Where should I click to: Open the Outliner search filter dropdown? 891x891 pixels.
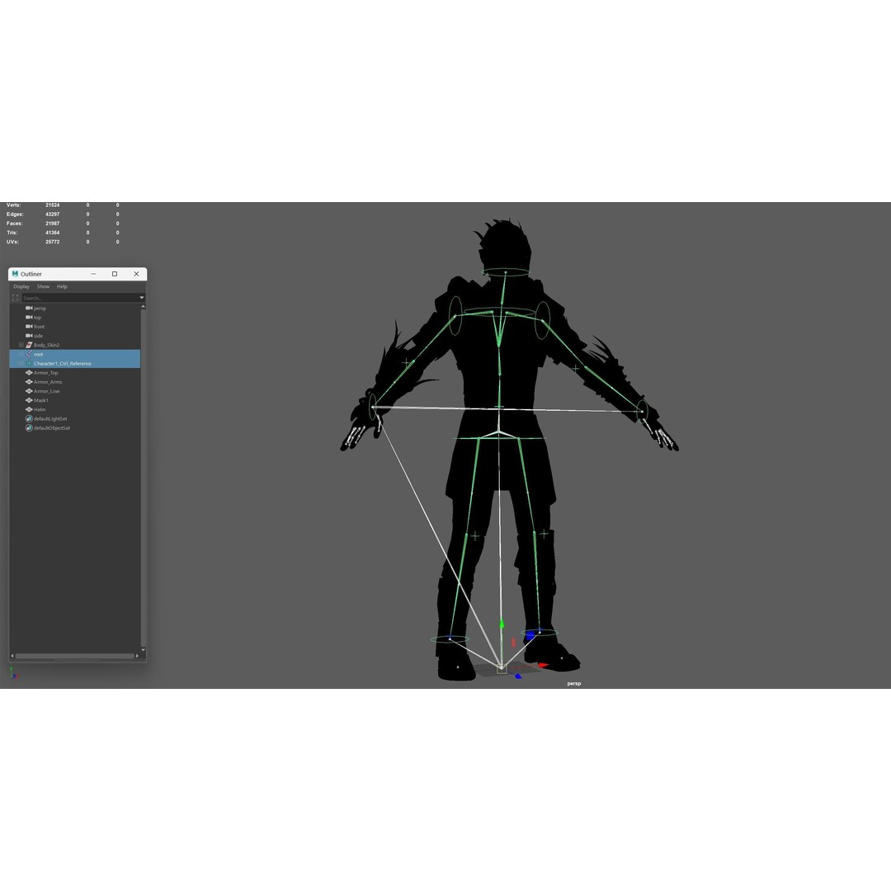(x=142, y=298)
